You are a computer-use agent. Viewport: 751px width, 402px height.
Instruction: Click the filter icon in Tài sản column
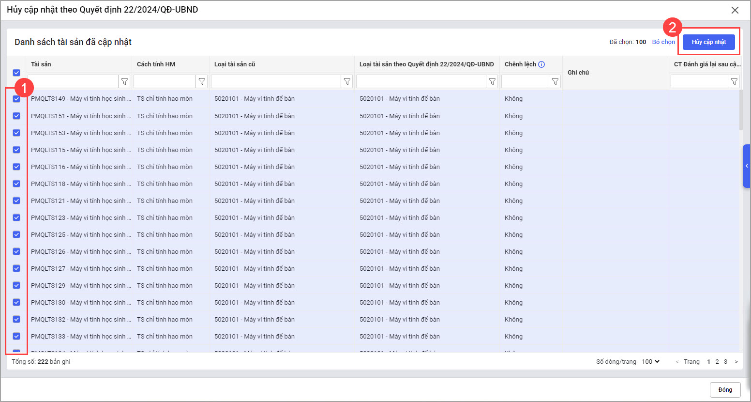pos(124,81)
